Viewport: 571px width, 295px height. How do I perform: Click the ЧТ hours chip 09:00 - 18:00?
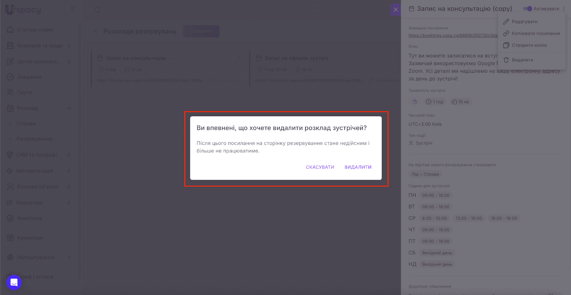(436, 230)
